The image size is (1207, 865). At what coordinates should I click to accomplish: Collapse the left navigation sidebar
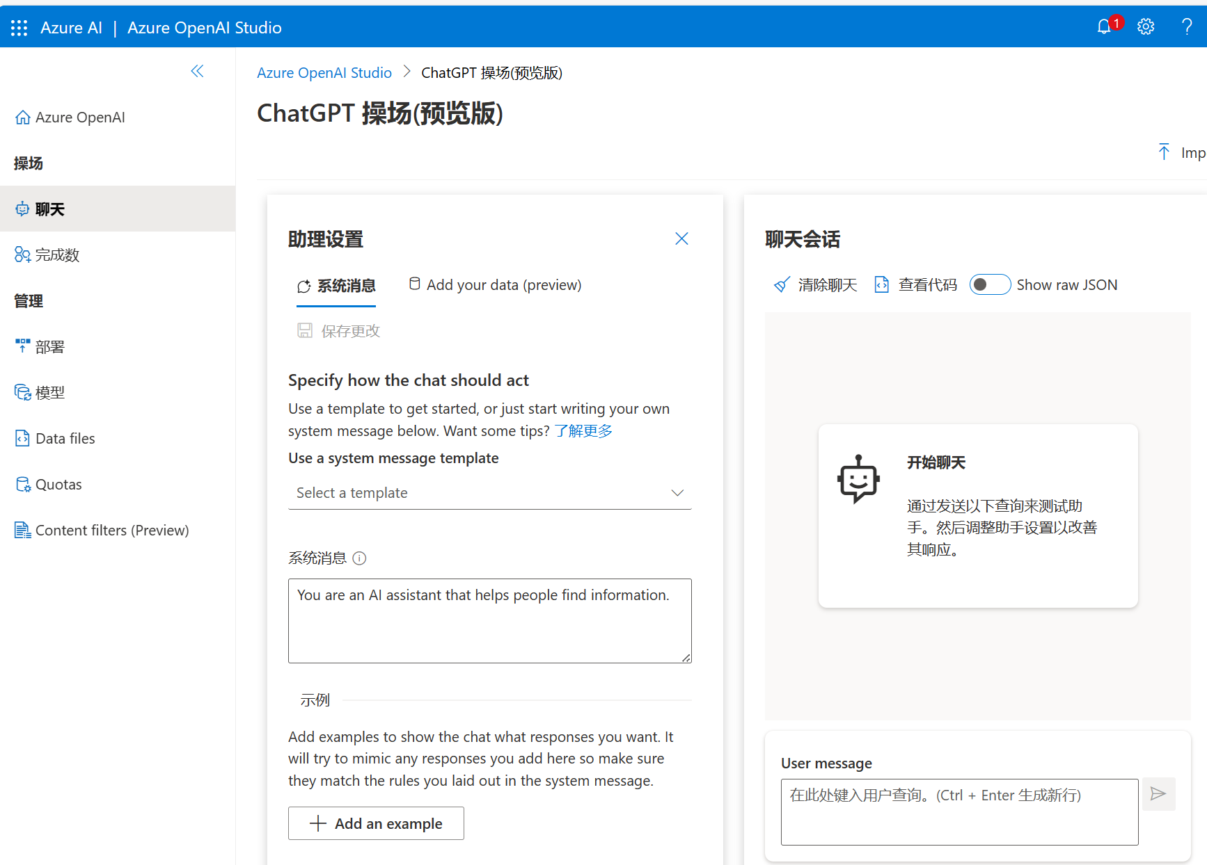[198, 71]
